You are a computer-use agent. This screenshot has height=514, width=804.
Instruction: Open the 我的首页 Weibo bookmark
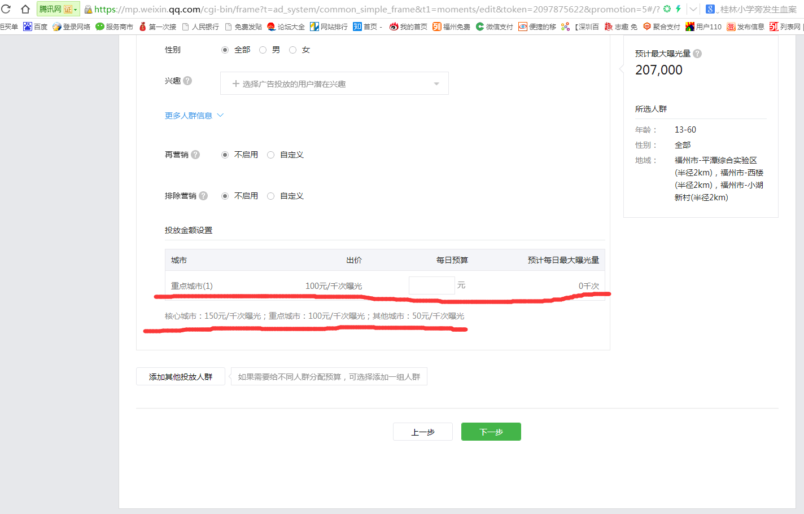tap(408, 27)
